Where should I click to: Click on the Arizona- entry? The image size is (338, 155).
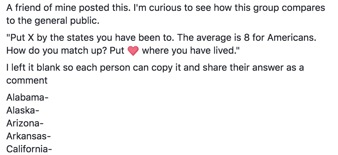click(25, 123)
